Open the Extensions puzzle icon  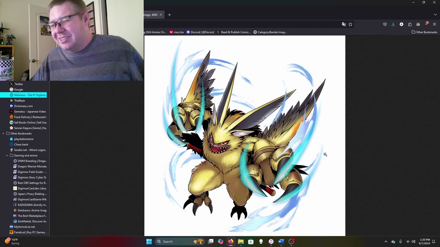(410, 24)
